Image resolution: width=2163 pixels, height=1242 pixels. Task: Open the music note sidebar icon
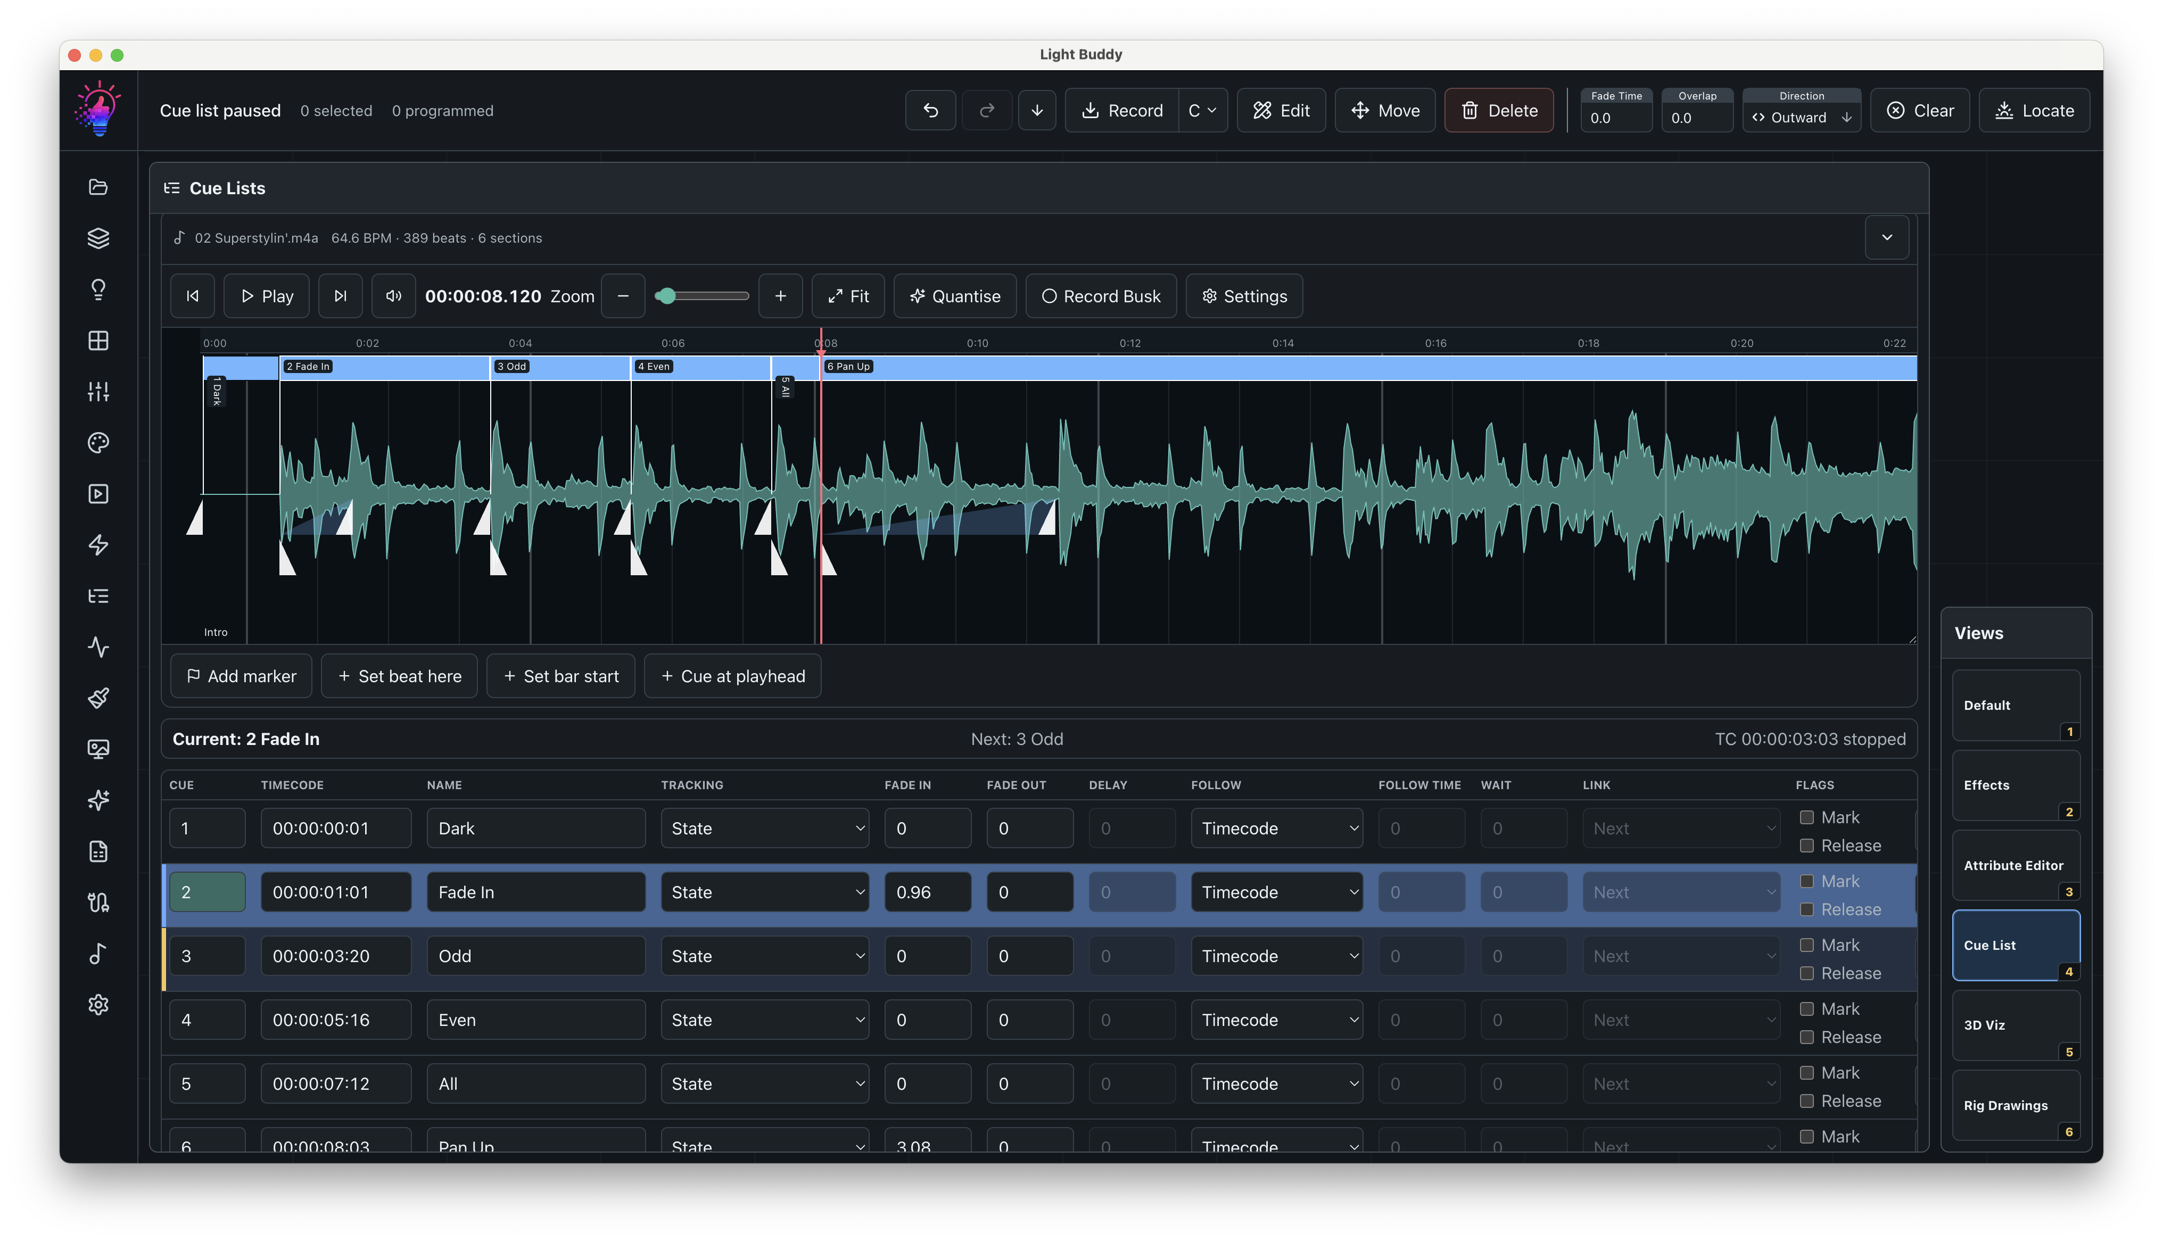pos(98,954)
